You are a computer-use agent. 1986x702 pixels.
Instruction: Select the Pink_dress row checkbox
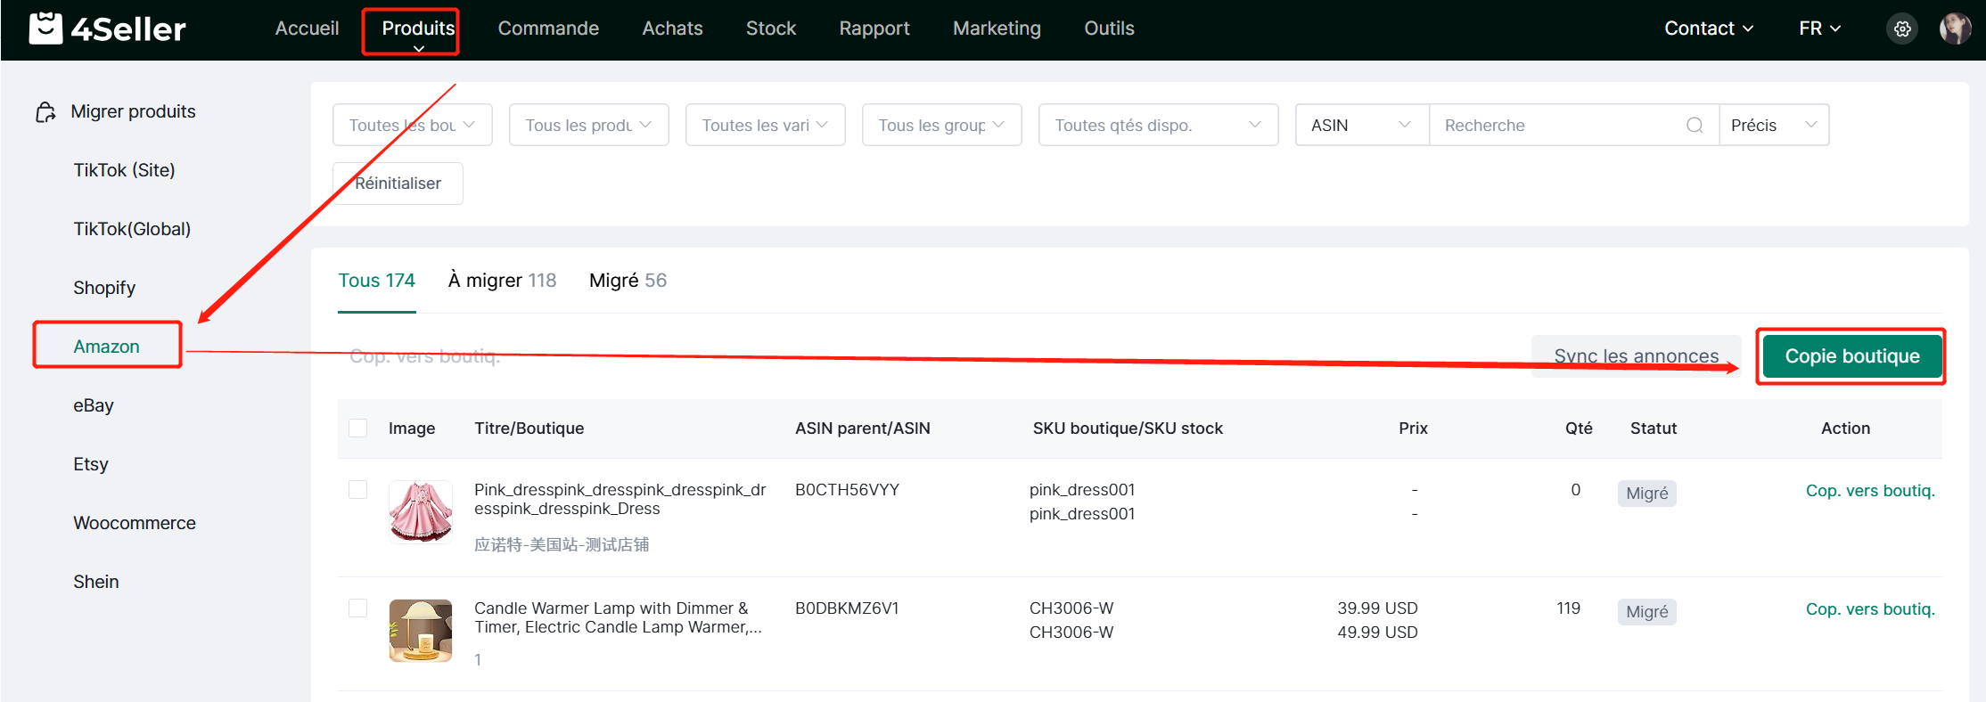358,490
